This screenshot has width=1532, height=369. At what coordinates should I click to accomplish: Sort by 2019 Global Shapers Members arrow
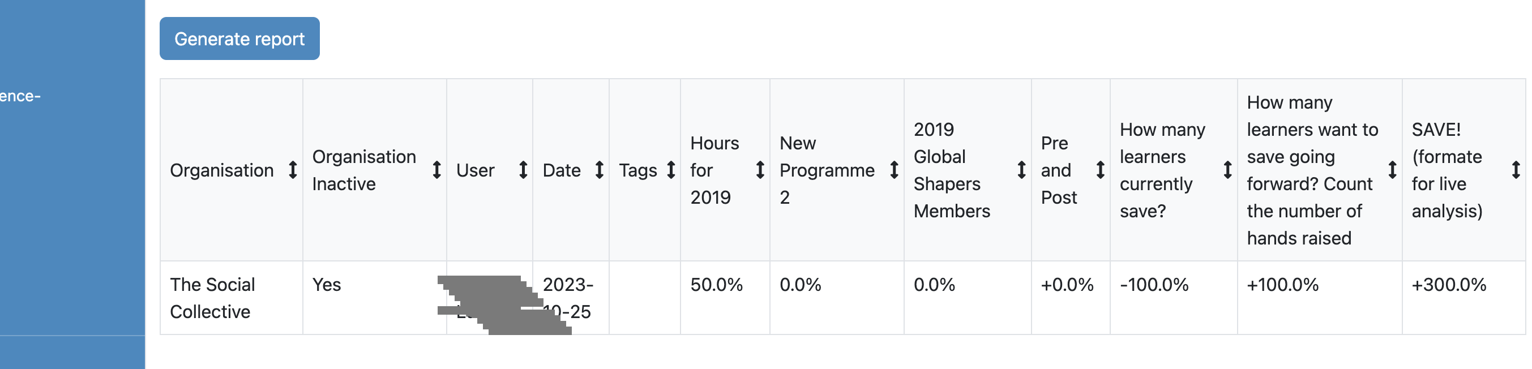pyautogui.click(x=1021, y=170)
